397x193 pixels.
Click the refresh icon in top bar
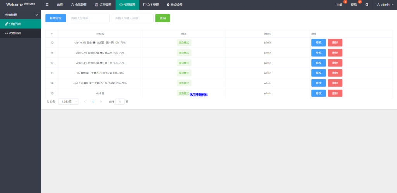(x=367, y=5)
